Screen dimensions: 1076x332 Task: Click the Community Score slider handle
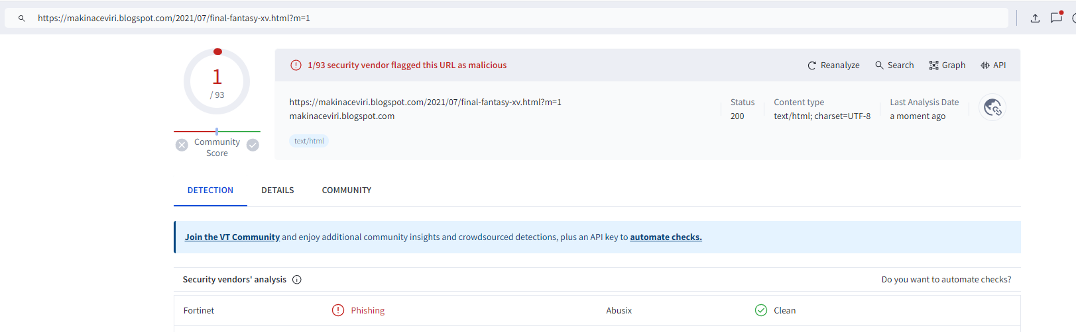tap(217, 132)
